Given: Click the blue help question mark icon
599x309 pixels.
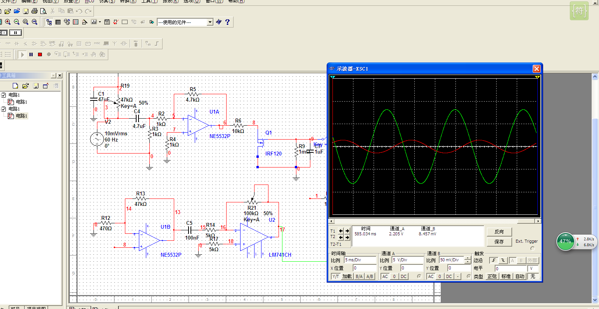Looking at the screenshot, I should [227, 22].
